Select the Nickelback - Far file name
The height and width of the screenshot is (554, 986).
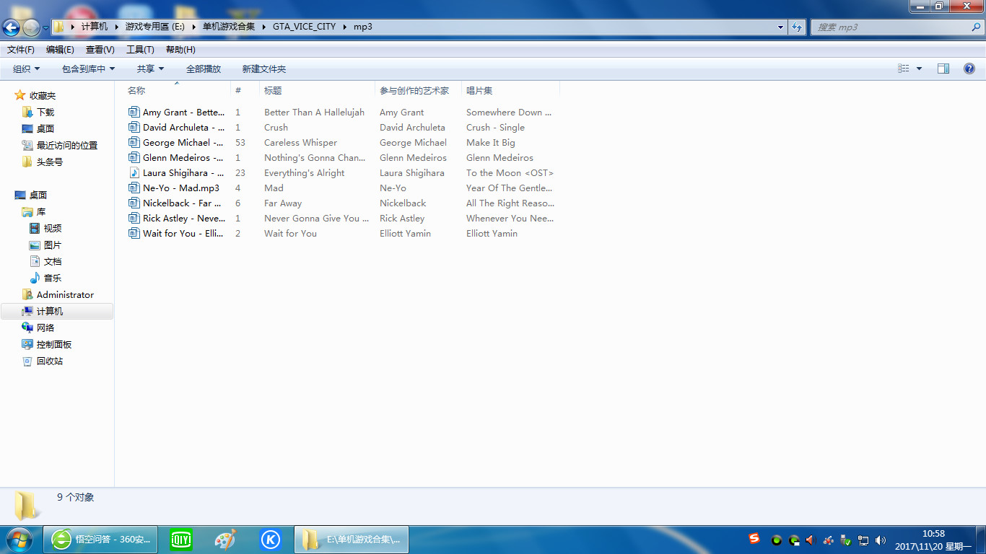[x=182, y=203]
